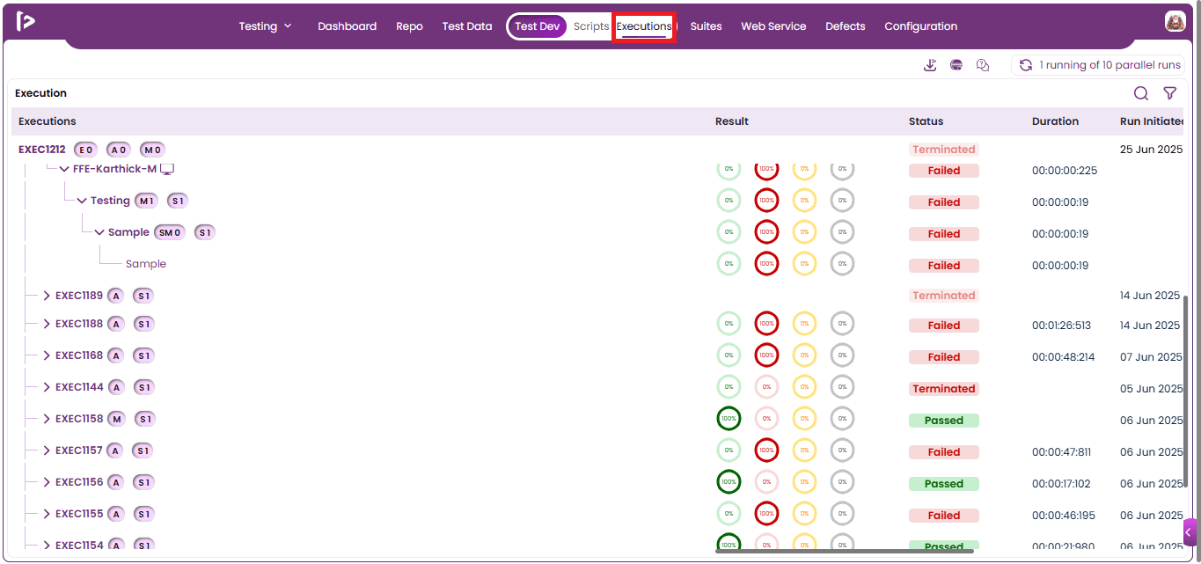The height and width of the screenshot is (564, 1201).
Task: Click the side panel collapse handle
Action: [x=1190, y=531]
